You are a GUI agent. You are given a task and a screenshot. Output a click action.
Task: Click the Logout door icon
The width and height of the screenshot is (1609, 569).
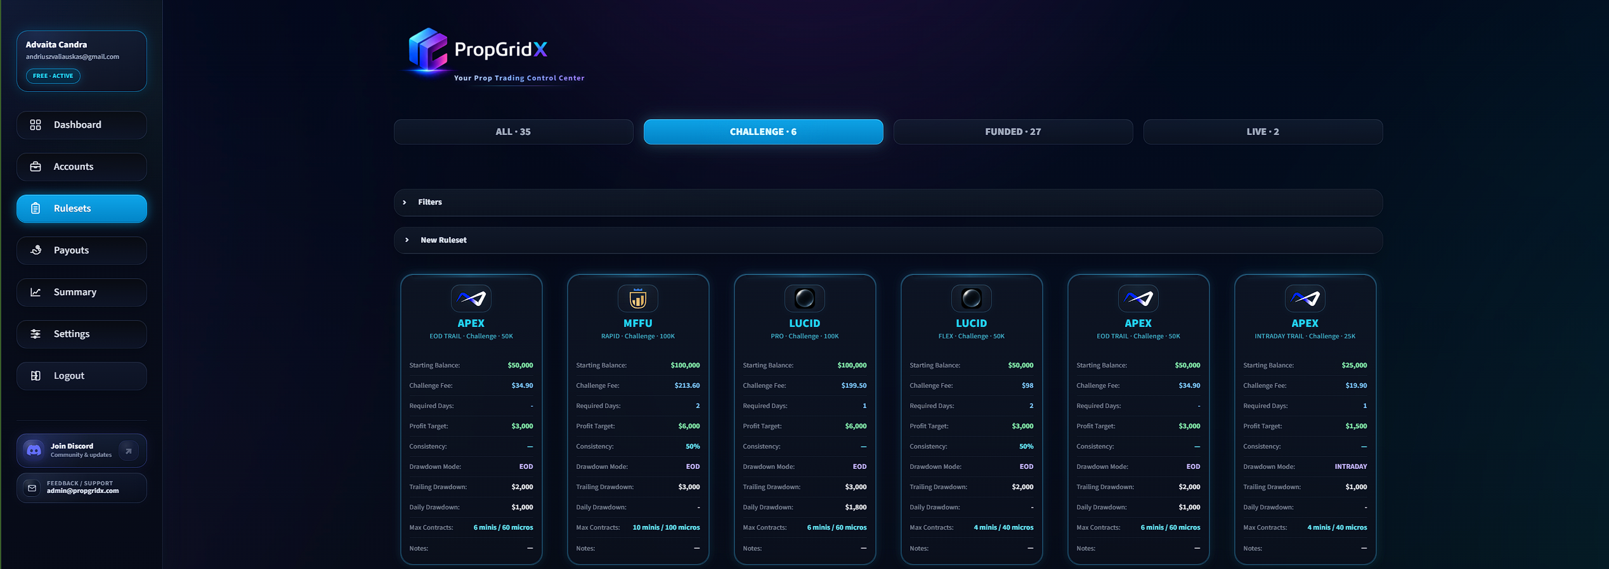(36, 376)
